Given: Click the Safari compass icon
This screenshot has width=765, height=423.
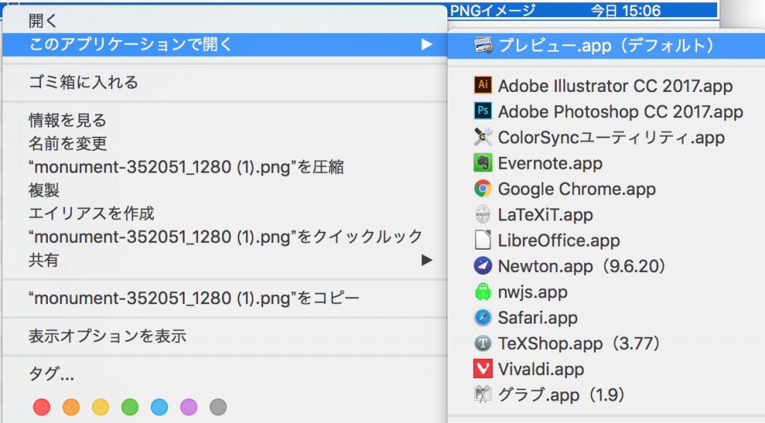Looking at the screenshot, I should click(483, 318).
